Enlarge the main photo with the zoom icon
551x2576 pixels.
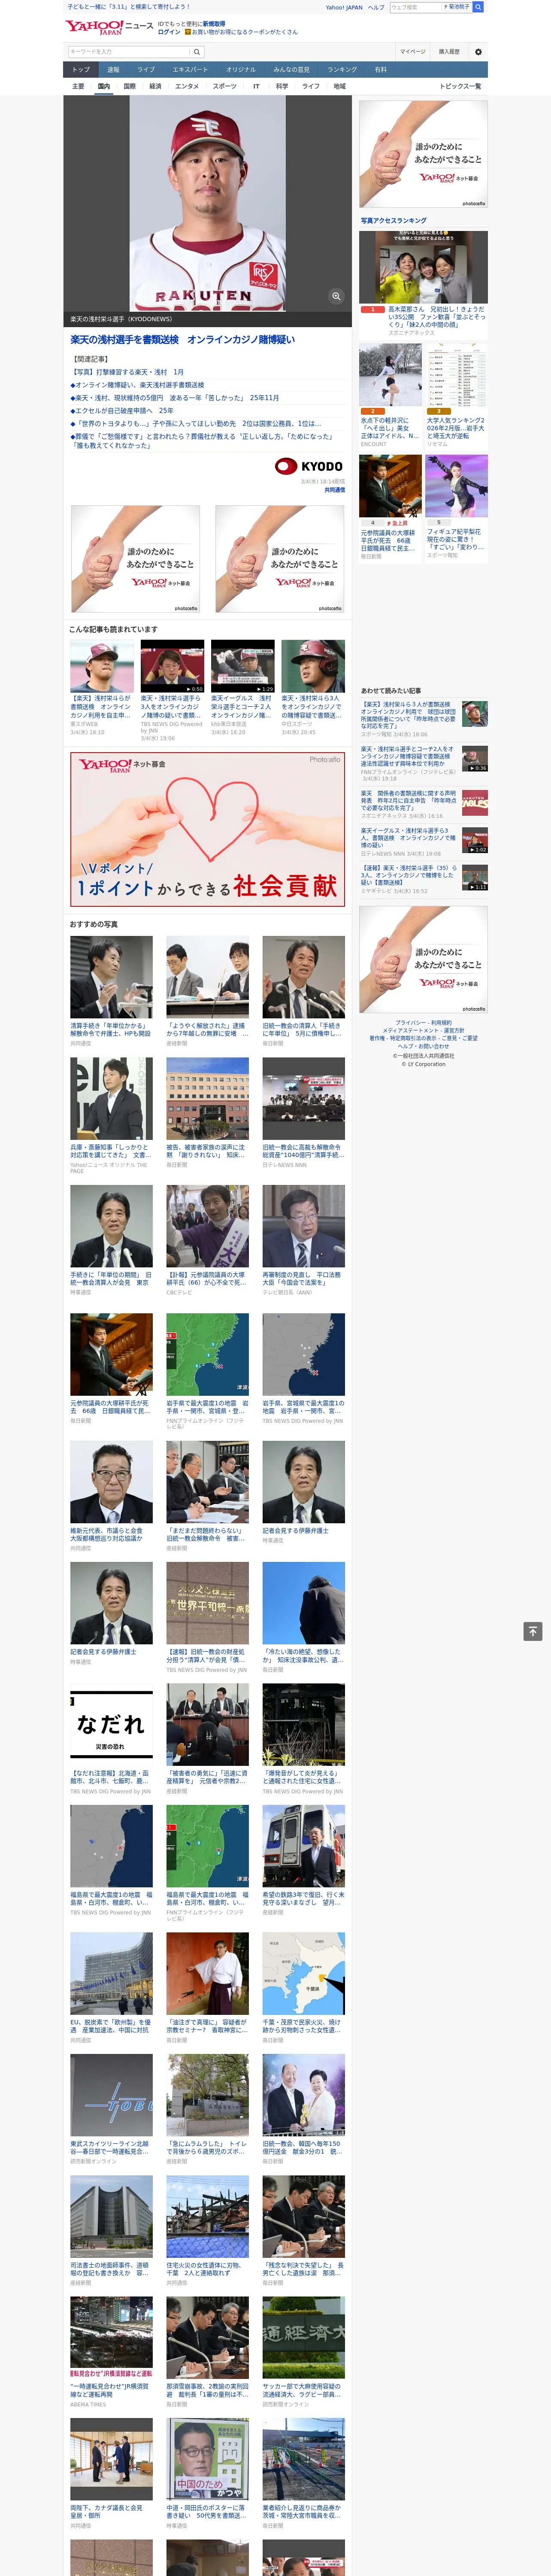tap(336, 296)
